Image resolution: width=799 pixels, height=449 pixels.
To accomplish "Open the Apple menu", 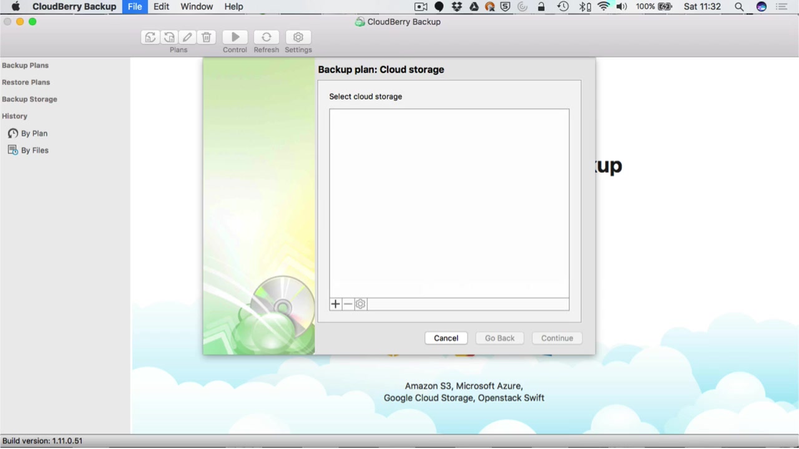I will [16, 7].
